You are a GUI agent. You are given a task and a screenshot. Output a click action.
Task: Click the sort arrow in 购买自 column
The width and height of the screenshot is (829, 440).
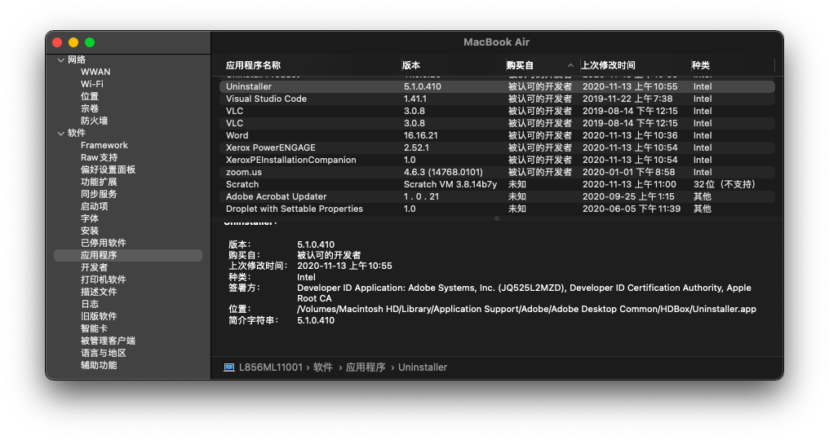570,65
